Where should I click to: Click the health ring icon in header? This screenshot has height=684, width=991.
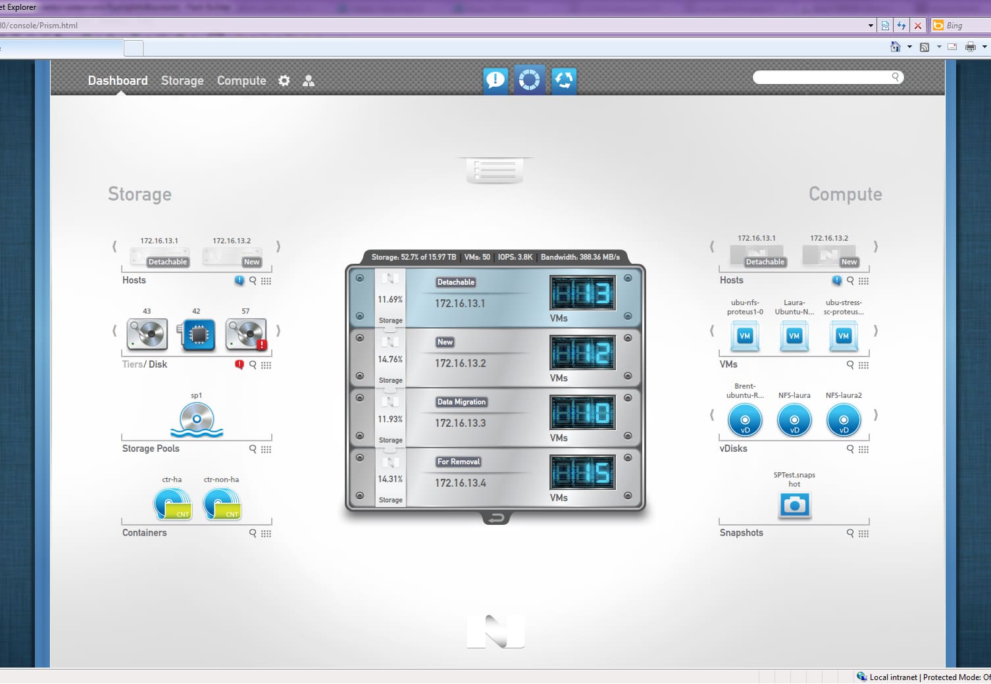tap(529, 80)
